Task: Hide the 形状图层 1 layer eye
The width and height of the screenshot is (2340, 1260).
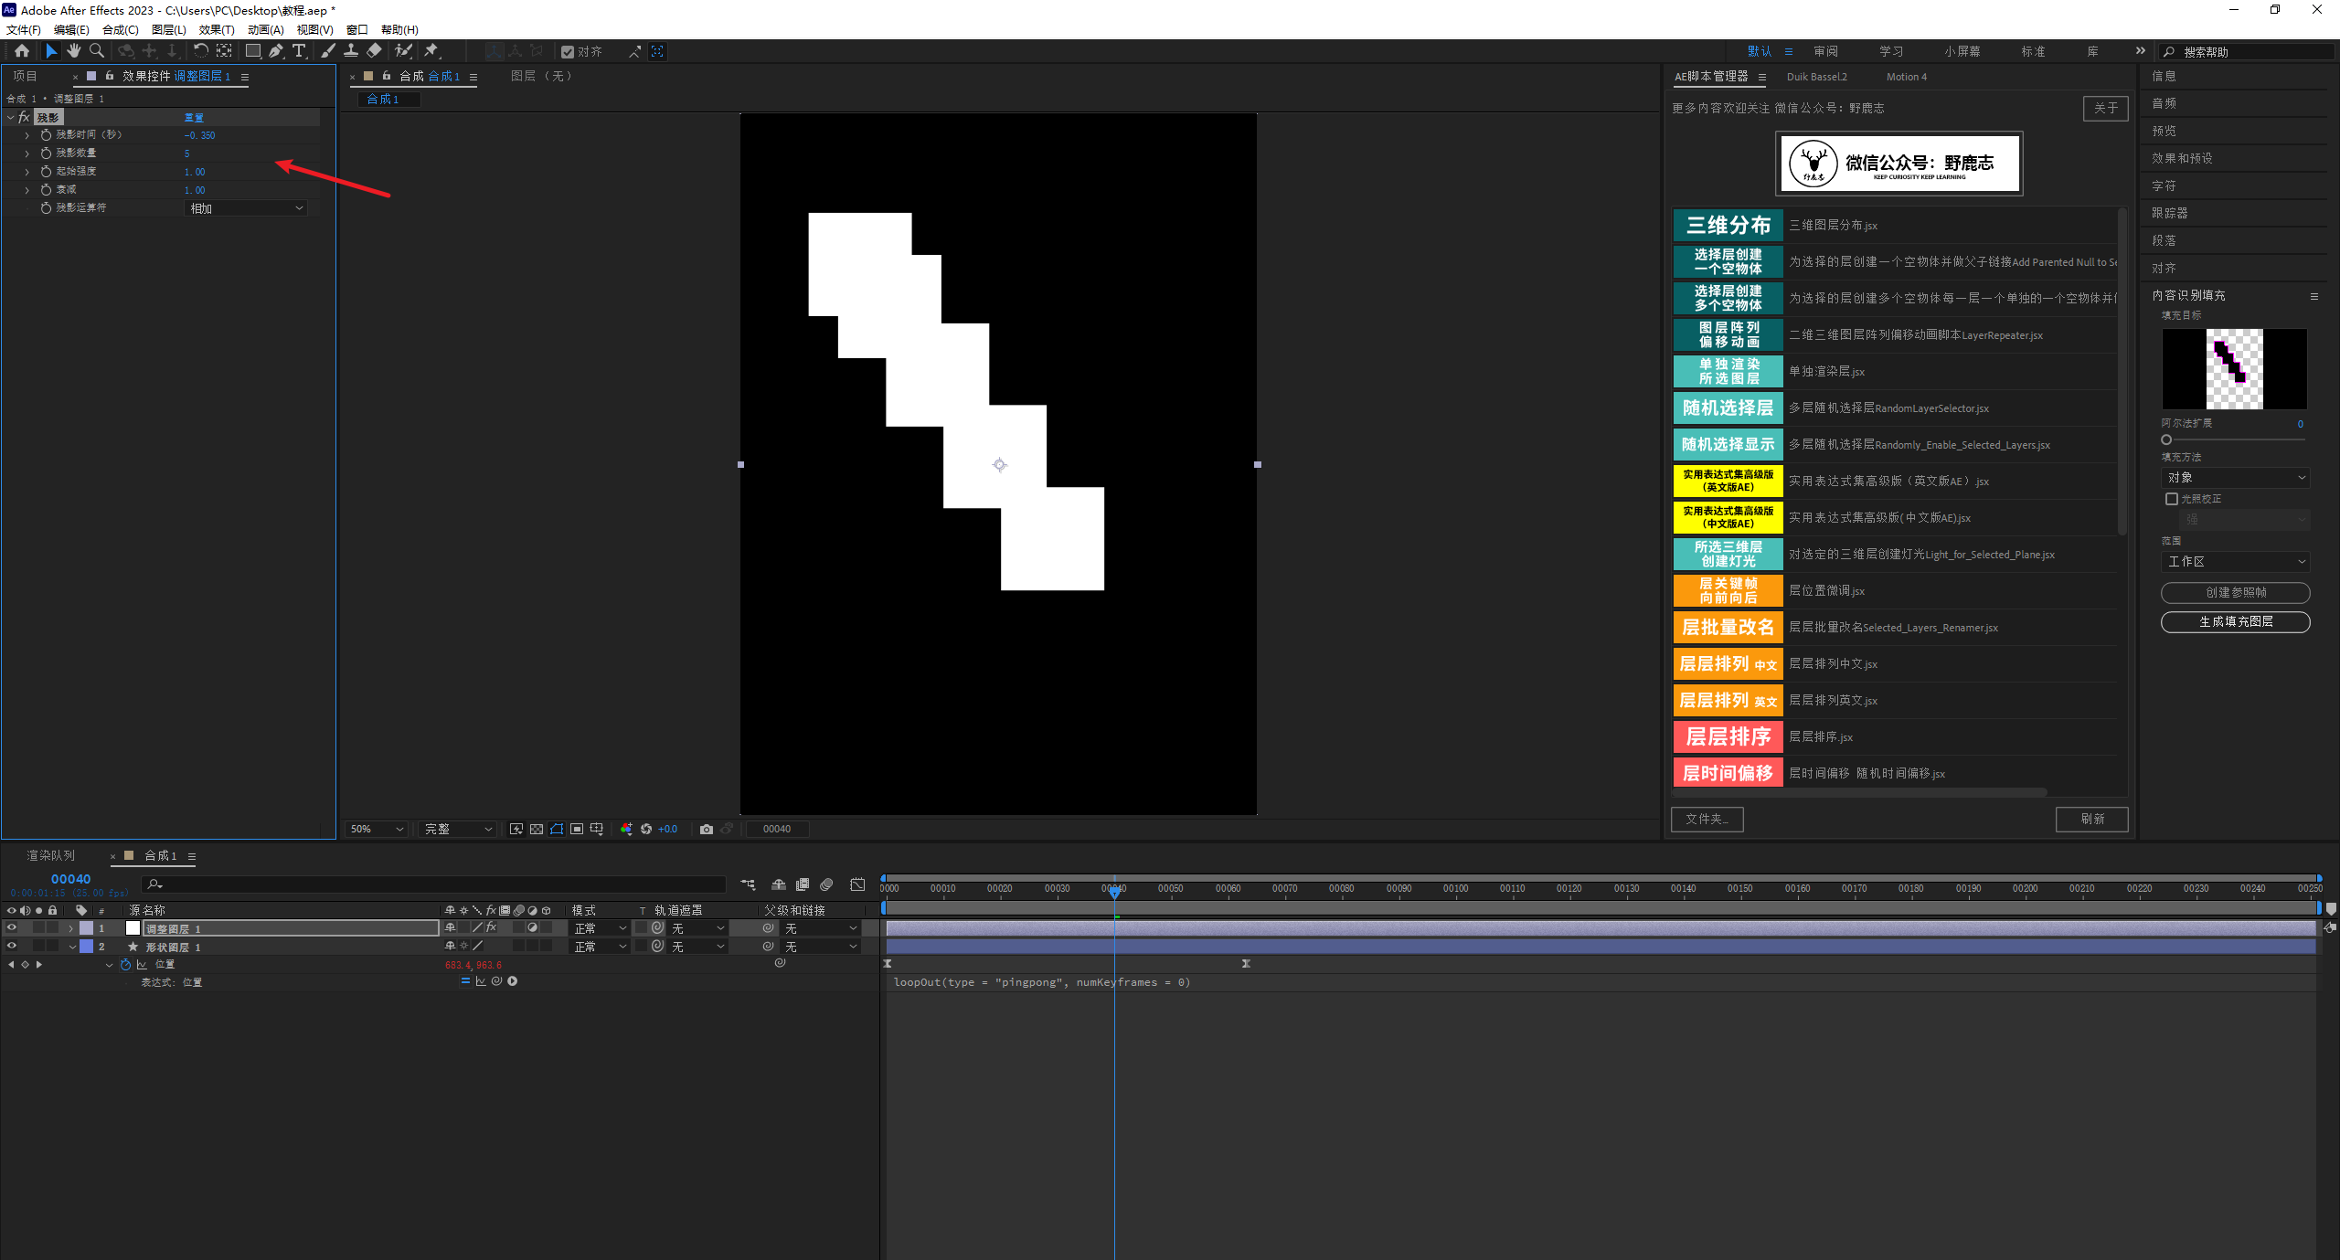Action: coord(12,947)
